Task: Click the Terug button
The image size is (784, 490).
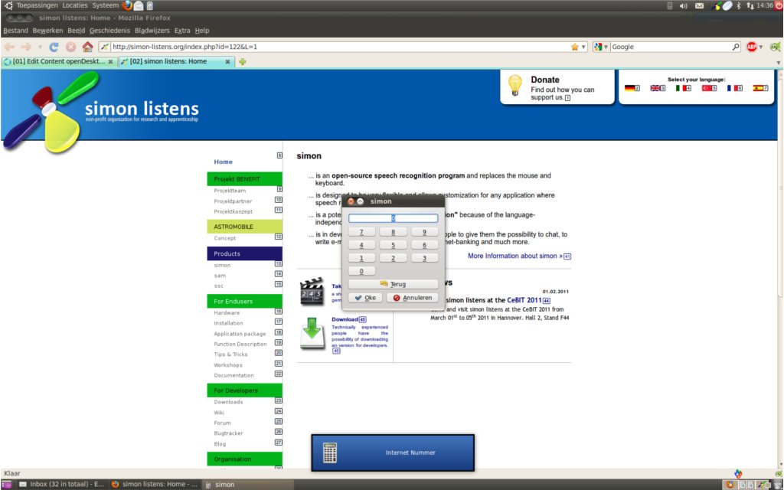Action: pyautogui.click(x=393, y=284)
